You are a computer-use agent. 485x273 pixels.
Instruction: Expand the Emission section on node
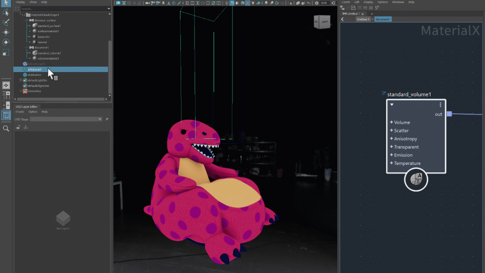tap(392, 155)
